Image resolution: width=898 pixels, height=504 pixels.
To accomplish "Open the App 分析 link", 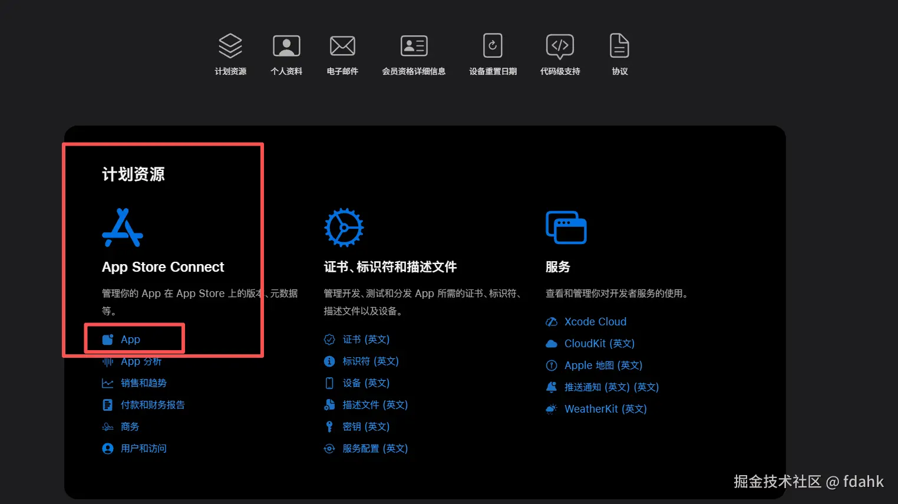I will 141,361.
